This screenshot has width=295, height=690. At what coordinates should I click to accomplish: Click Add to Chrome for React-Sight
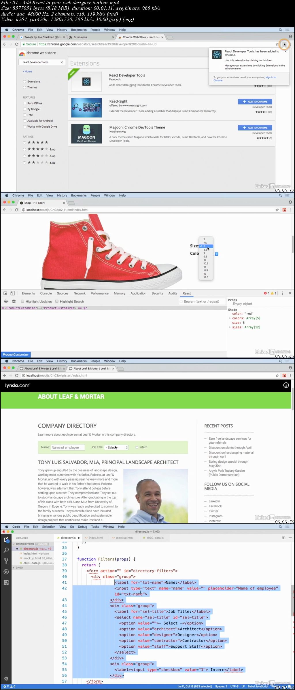(x=255, y=102)
